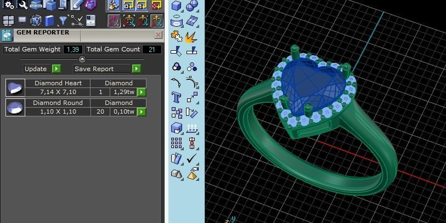446x223 pixels.
Task: Click the 1,10 X 1,10 size cell
Action: (x=58, y=111)
